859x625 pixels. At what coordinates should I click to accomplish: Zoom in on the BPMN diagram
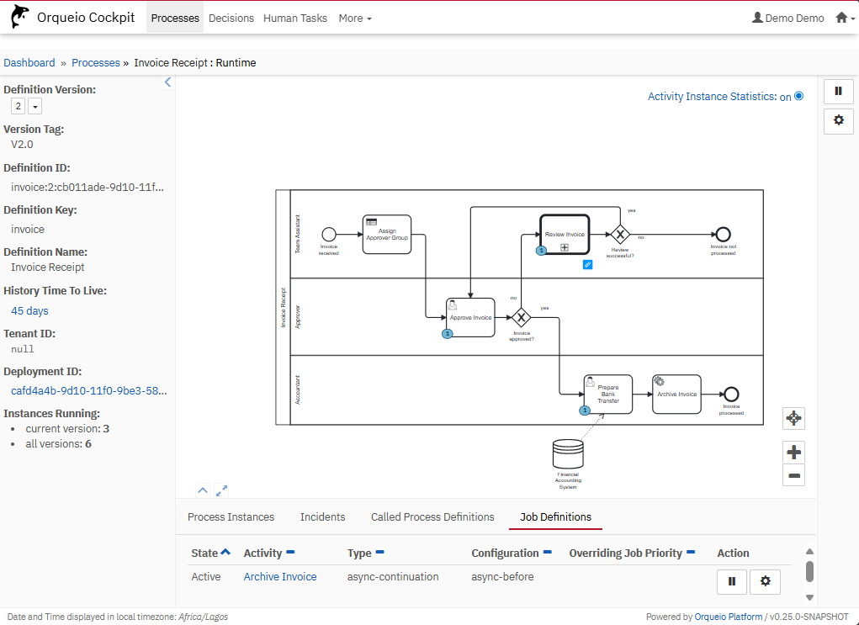point(793,453)
